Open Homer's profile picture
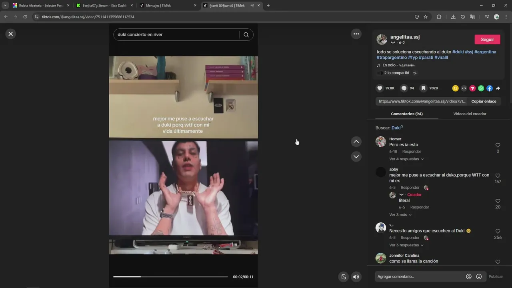The height and width of the screenshot is (288, 512). [x=381, y=142]
